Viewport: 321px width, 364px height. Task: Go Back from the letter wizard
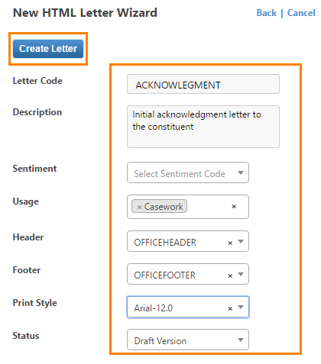click(x=266, y=13)
